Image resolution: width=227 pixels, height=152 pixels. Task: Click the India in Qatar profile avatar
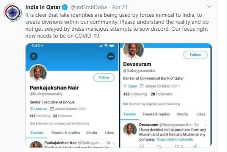[x=13, y=13]
